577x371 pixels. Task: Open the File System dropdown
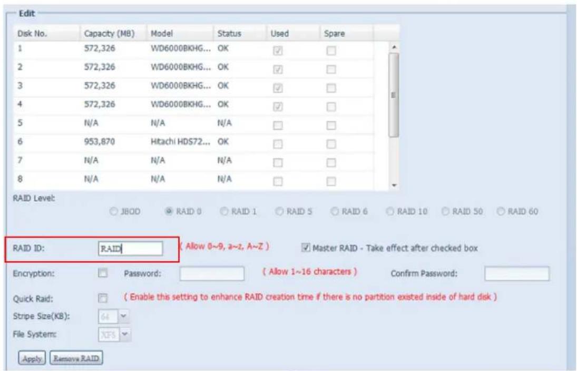pos(124,334)
